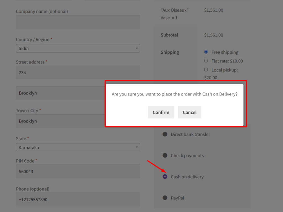Click the Company name input field

pyautogui.click(x=78, y=22)
